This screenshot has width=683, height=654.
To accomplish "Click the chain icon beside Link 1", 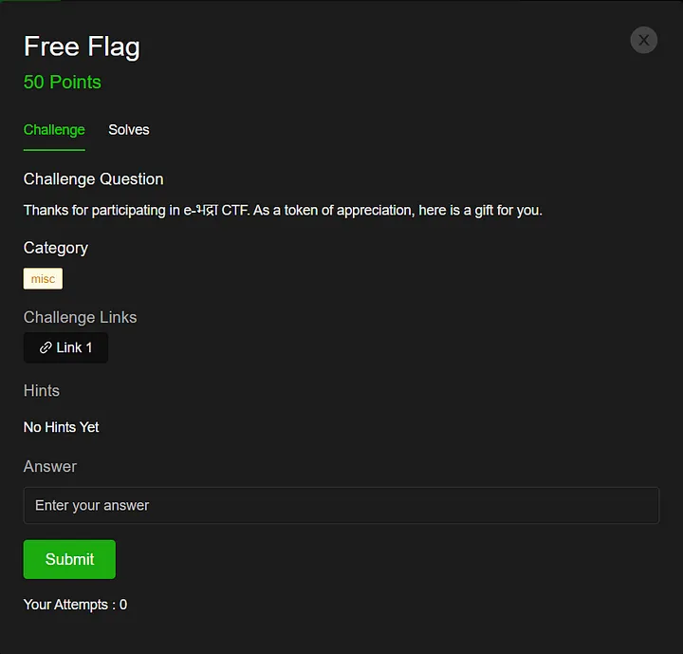I will [x=46, y=348].
